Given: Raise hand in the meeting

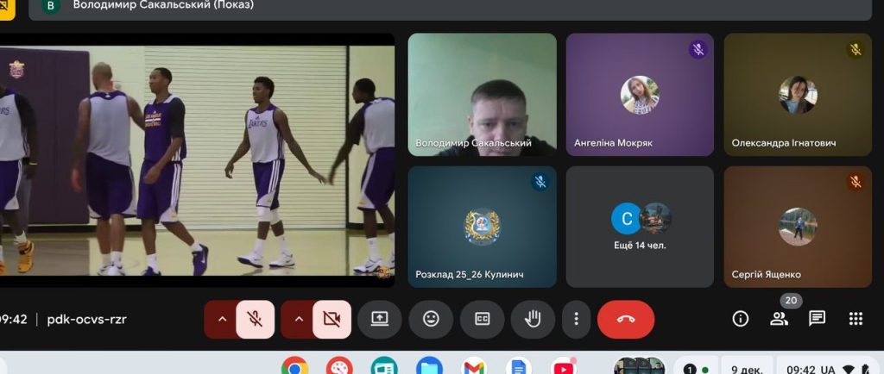Looking at the screenshot, I should (533, 319).
